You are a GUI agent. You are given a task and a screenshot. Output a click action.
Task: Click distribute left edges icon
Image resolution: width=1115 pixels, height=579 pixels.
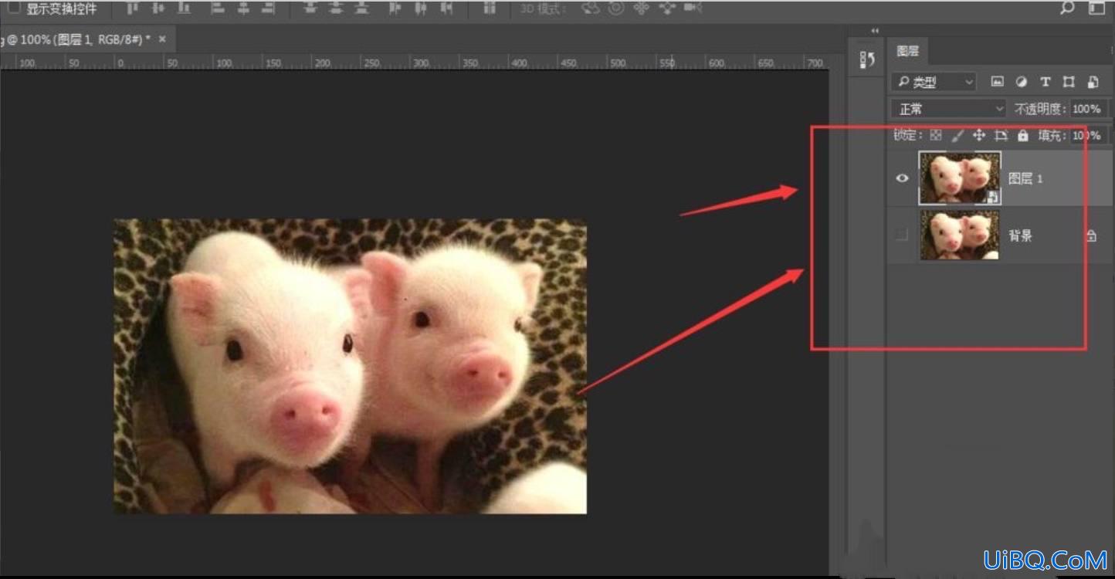tap(395, 8)
